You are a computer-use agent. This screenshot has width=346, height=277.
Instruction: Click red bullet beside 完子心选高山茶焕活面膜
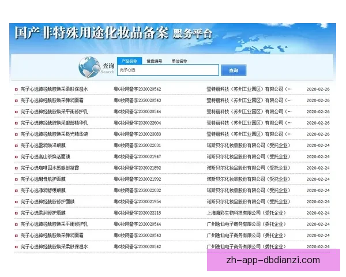16,157
